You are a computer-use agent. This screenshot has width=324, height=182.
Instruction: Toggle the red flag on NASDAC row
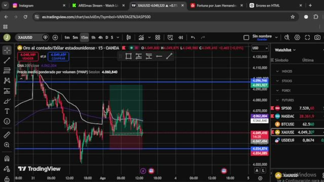(272, 116)
